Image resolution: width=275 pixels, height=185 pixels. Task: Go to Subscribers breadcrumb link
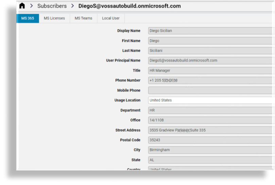tap(52, 6)
